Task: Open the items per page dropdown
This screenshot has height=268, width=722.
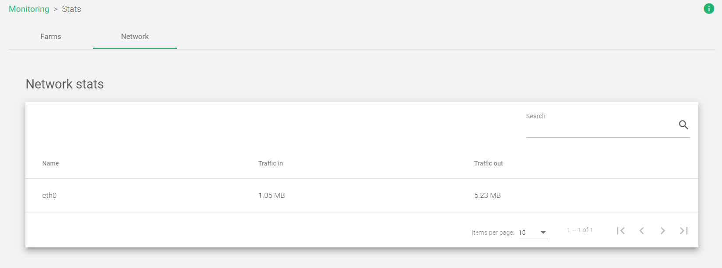Action: click(x=532, y=233)
